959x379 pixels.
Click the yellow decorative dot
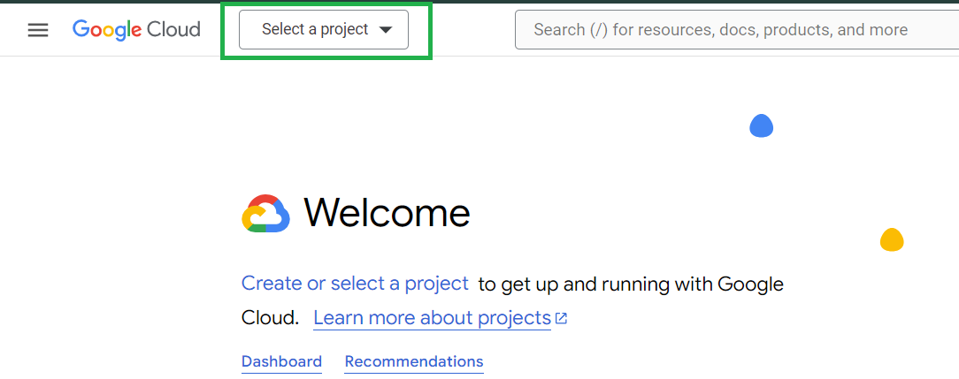[892, 239]
